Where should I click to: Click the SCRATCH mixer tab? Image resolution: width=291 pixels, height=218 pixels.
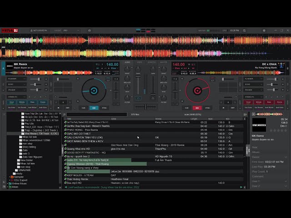tap(151, 62)
